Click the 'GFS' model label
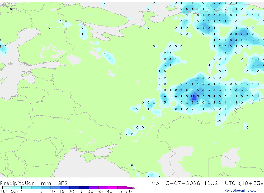The height and width of the screenshot is (193, 264). click(x=63, y=183)
